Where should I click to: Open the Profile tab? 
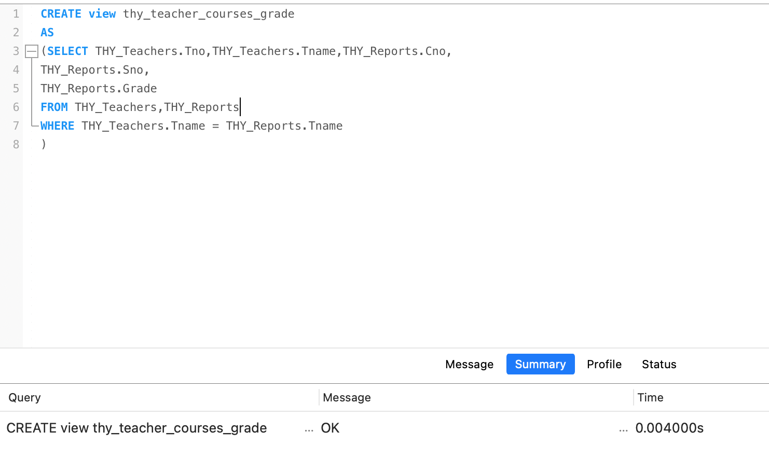point(604,364)
